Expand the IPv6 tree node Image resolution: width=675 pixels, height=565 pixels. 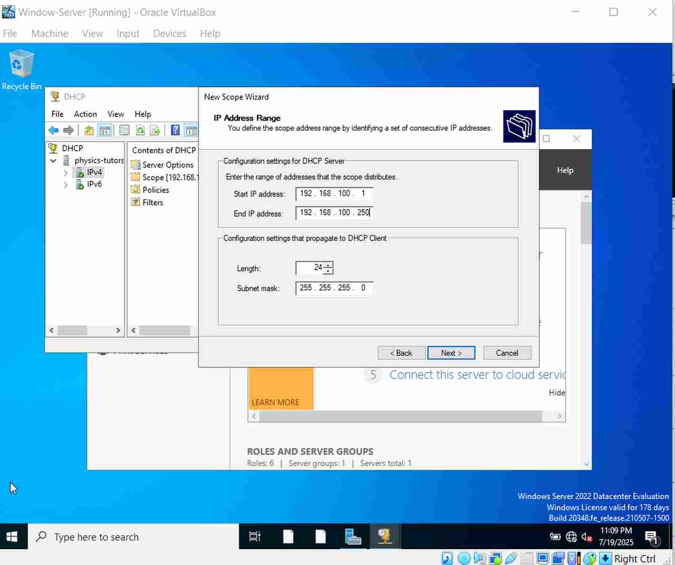[65, 185]
